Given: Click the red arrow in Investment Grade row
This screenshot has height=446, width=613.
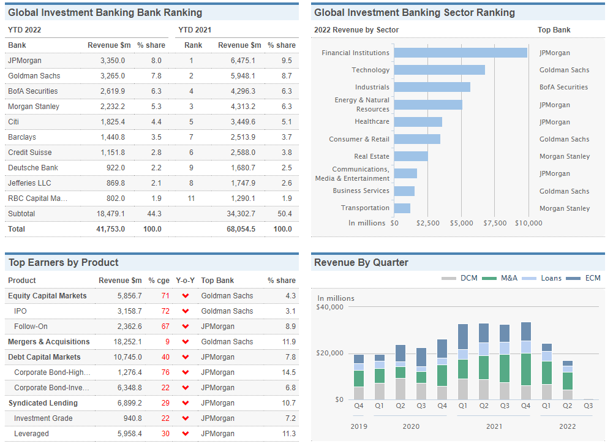Looking at the screenshot, I should pos(186,418).
